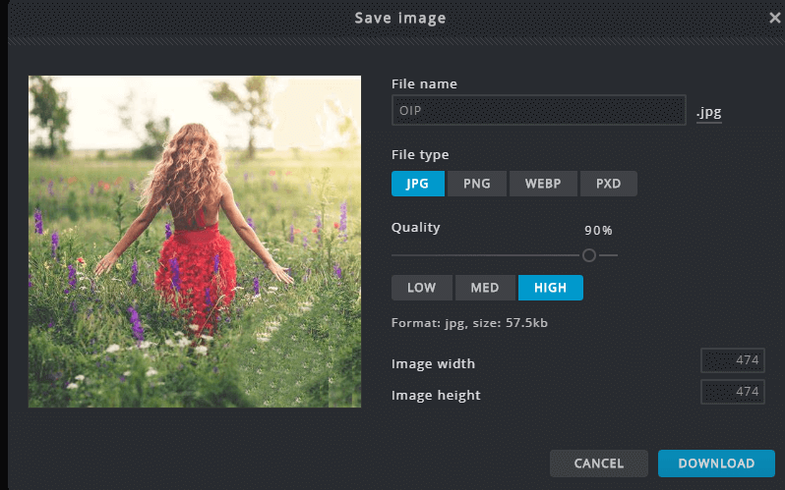Set quality preset to MED

coord(485,288)
